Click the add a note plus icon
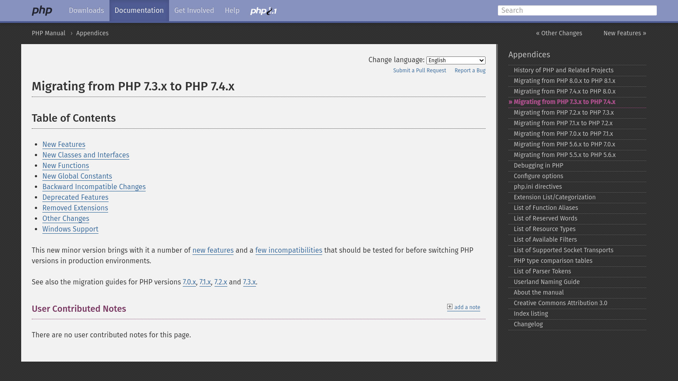 click(450, 306)
